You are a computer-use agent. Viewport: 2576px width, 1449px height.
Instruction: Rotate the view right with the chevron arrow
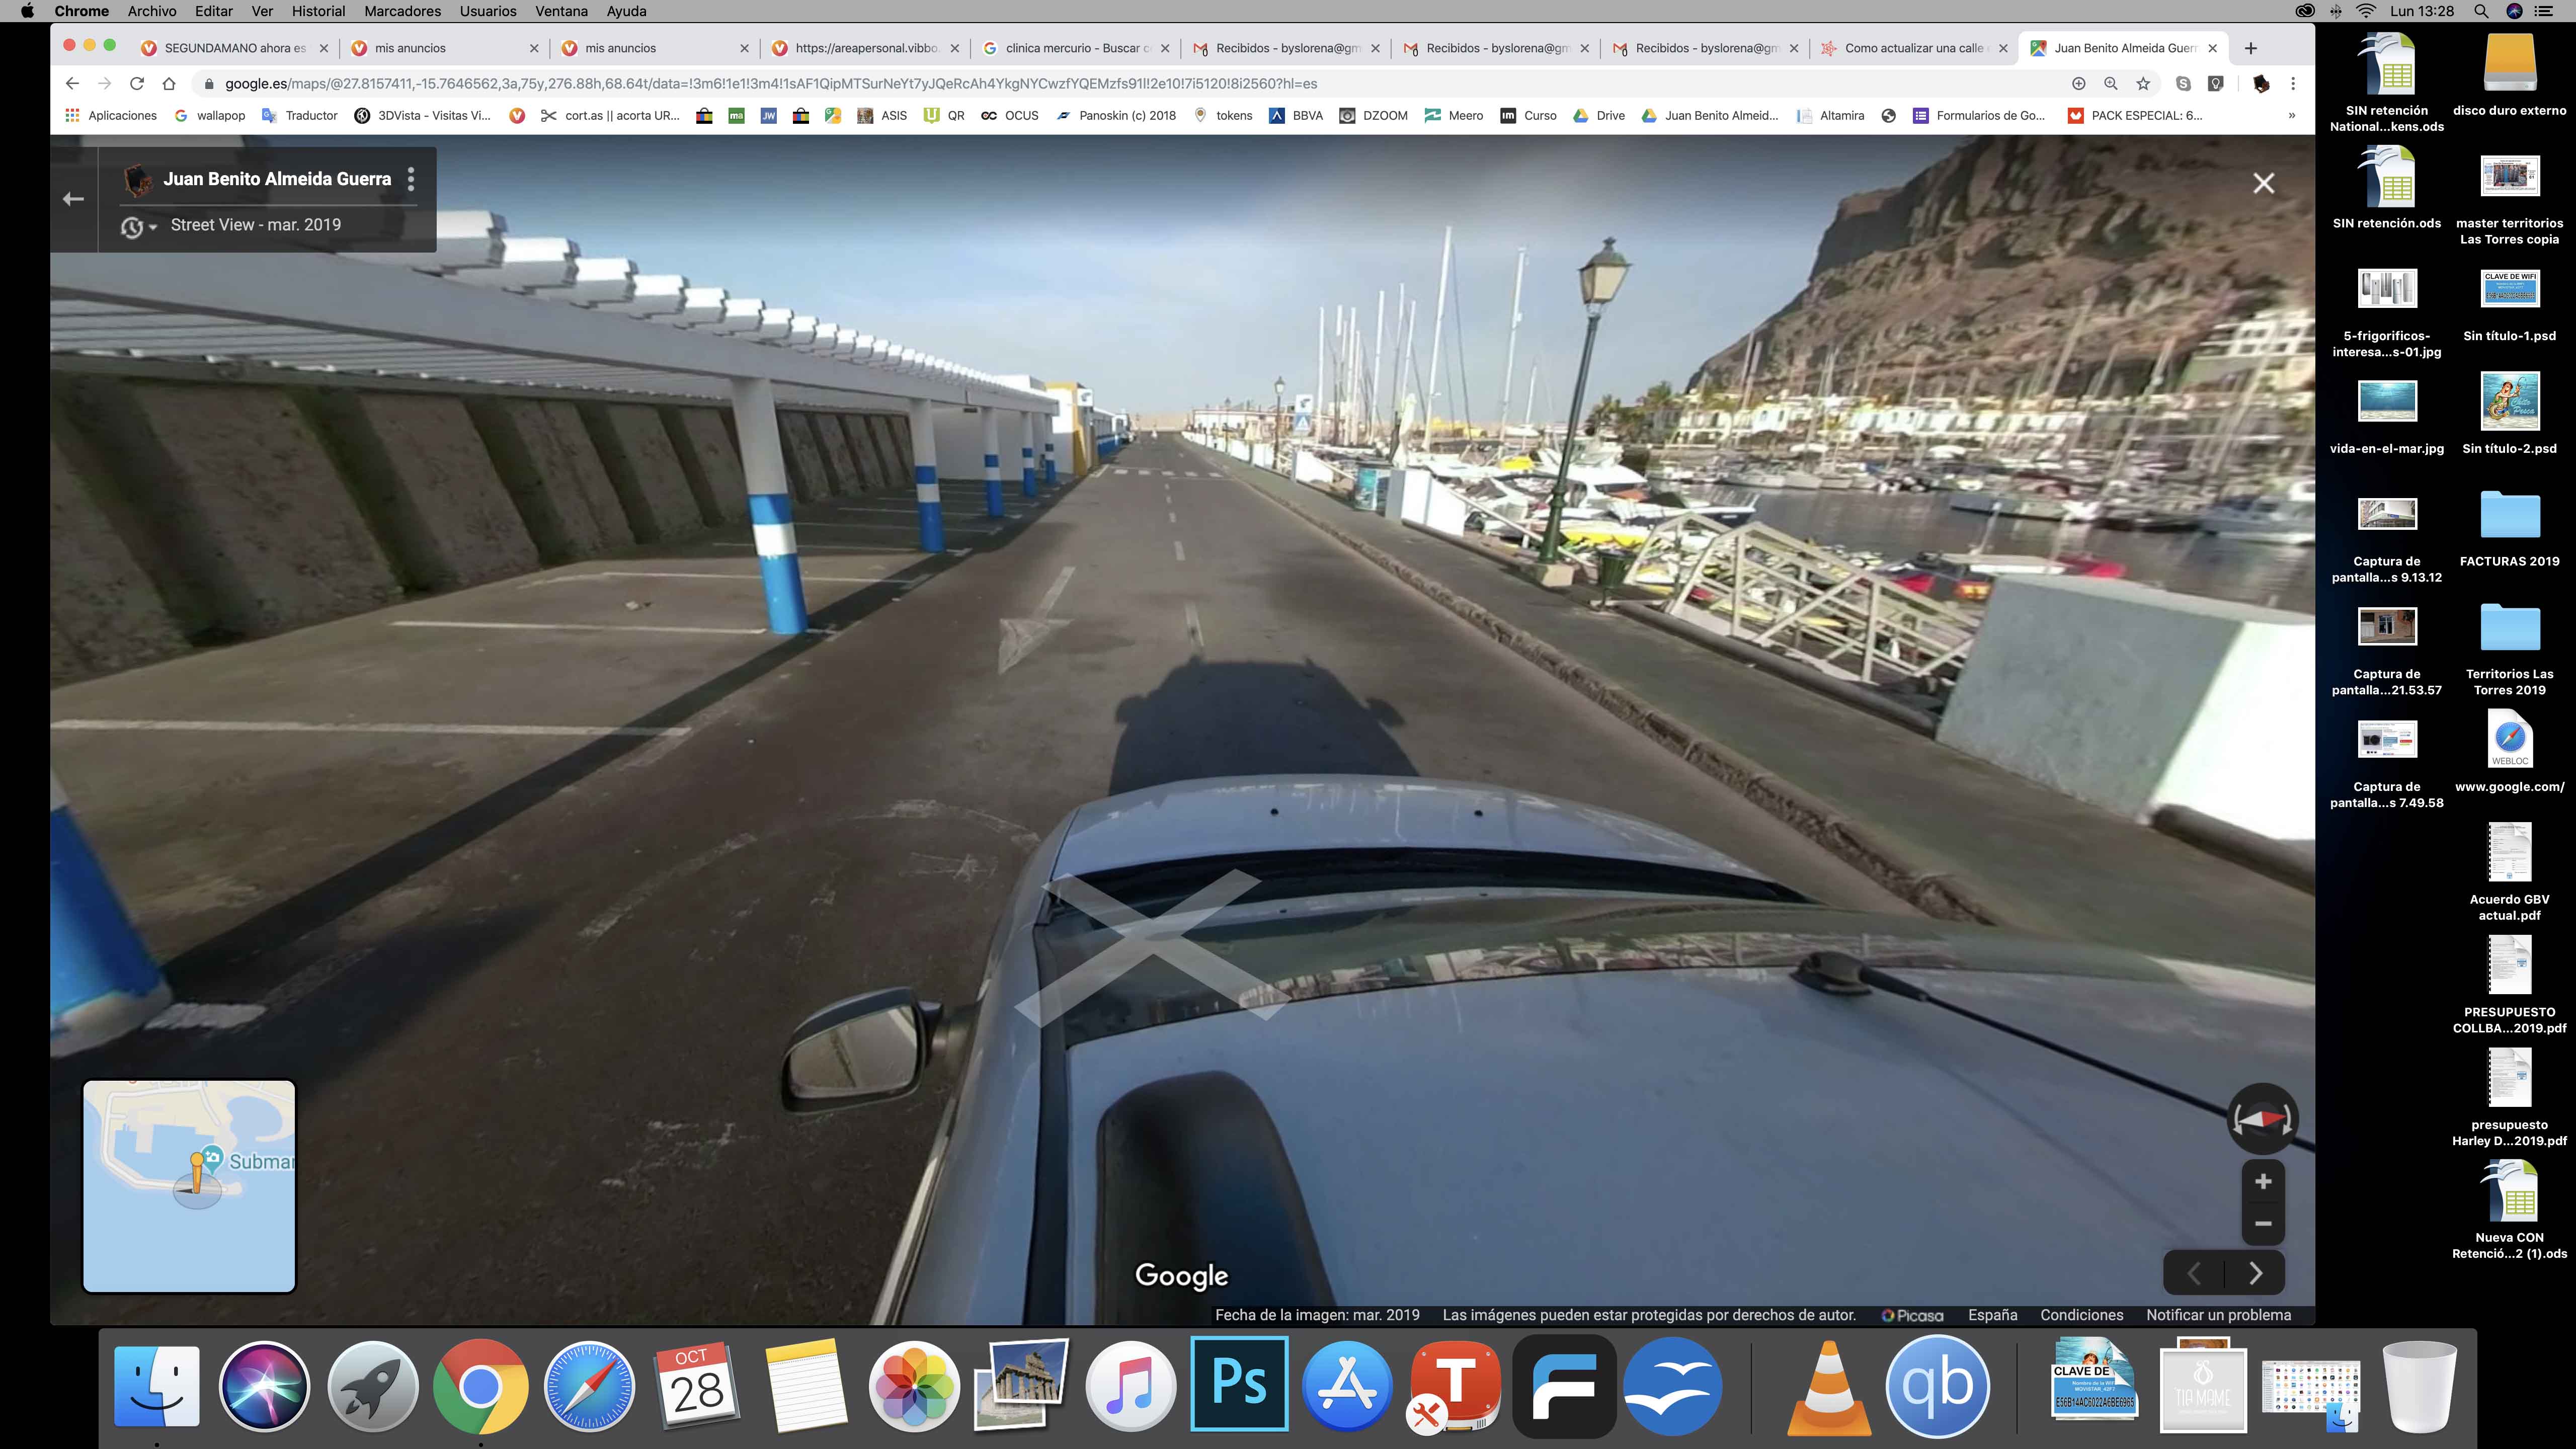2255,1273
